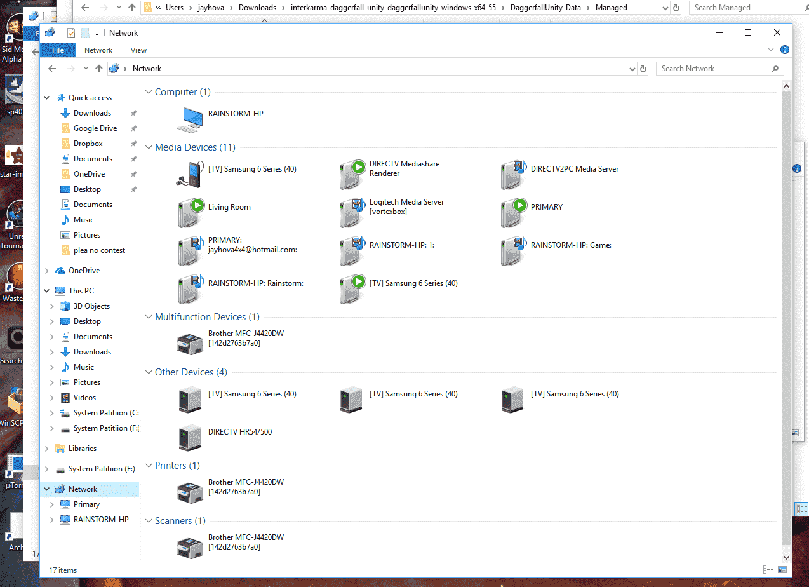The height and width of the screenshot is (587, 809).
Task: Expand OneDrive in navigation pane
Action: (x=47, y=271)
